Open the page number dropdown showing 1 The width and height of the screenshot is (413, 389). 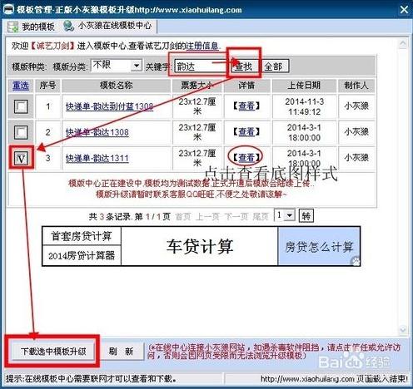(289, 215)
